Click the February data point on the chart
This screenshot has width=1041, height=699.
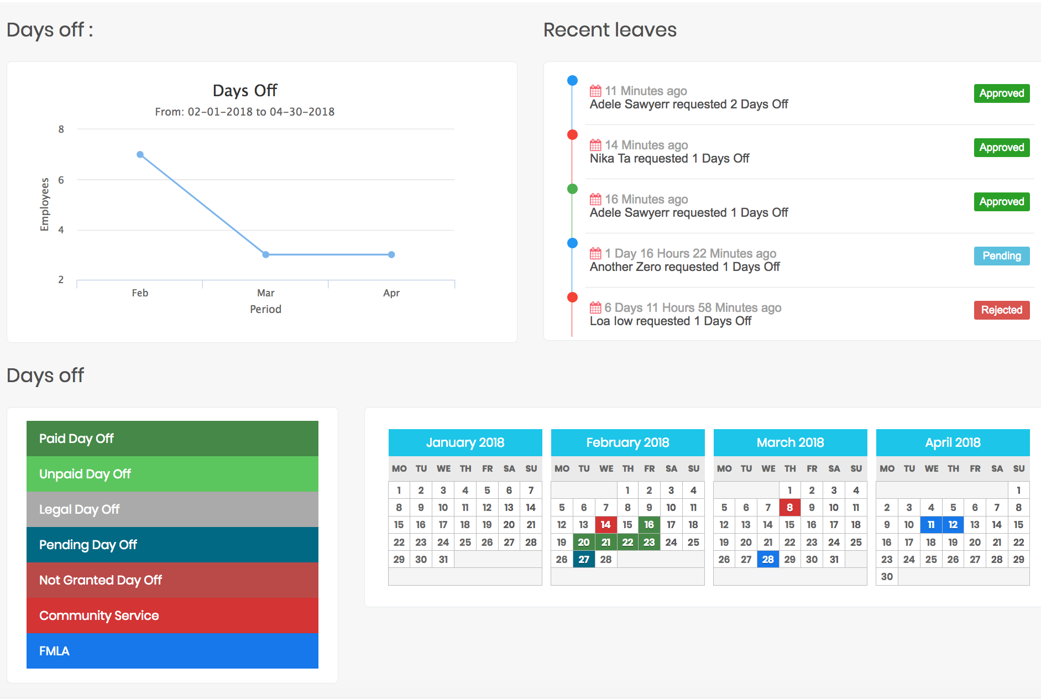tap(140, 154)
